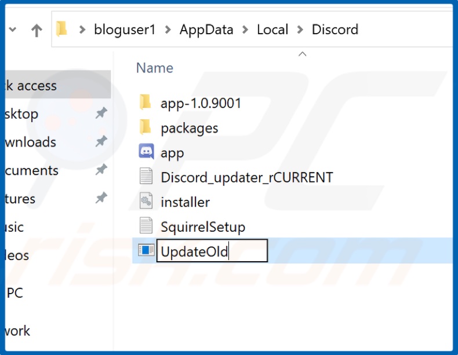This screenshot has height=355, width=458.
Task: Select packages folder icon
Action: pos(145,127)
